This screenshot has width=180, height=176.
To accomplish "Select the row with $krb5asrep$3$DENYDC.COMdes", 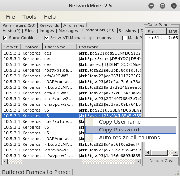I will (x=72, y=64).
